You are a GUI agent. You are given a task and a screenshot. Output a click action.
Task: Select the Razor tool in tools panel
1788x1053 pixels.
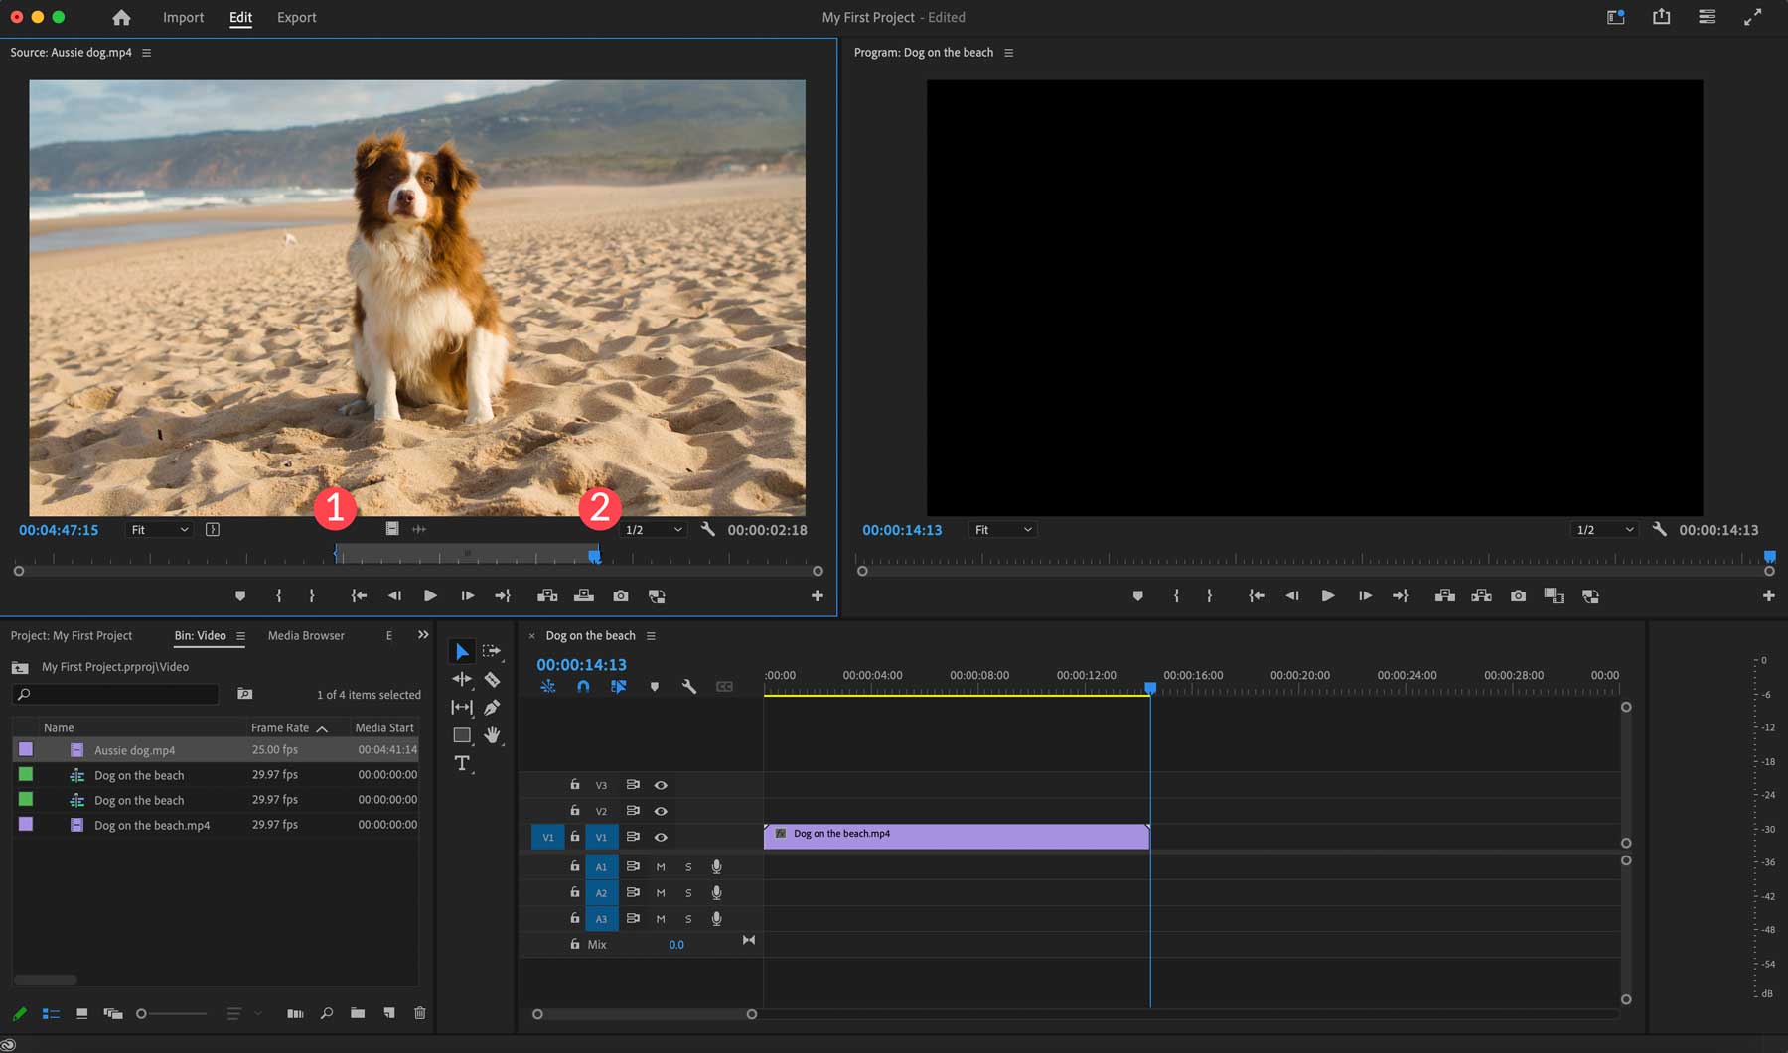click(x=492, y=680)
